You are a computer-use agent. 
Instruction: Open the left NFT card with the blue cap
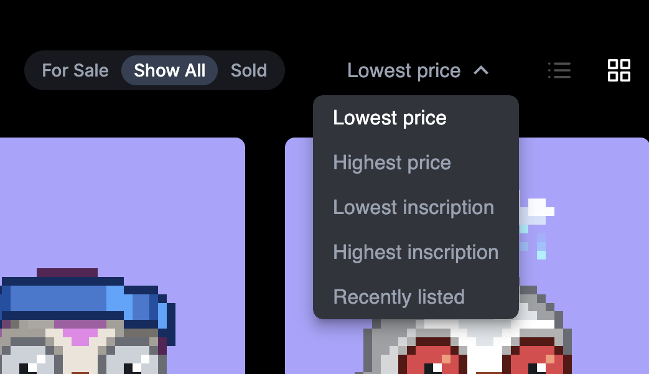coord(122,256)
